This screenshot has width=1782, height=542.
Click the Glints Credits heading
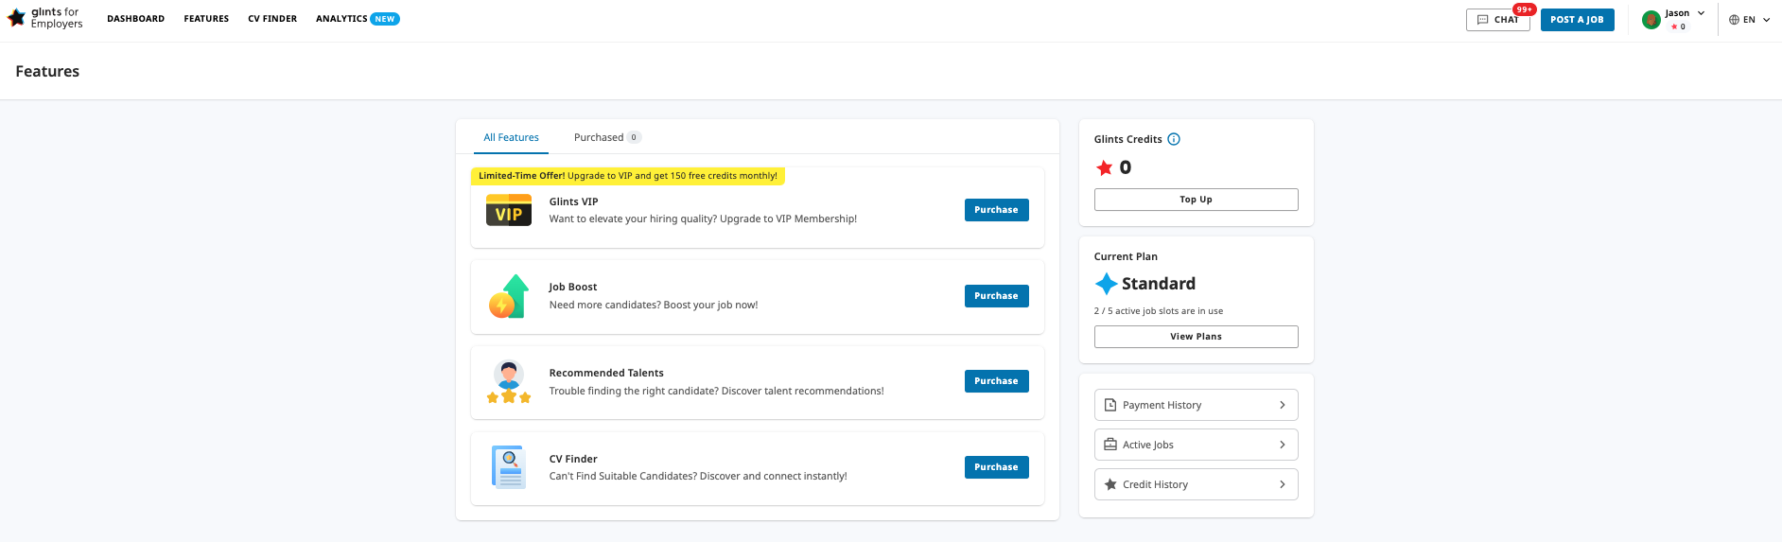[x=1127, y=139]
